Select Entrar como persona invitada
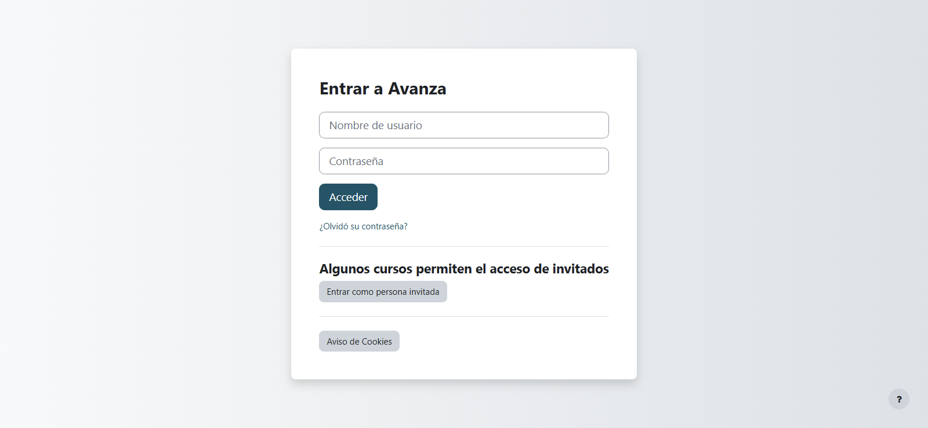 (383, 292)
